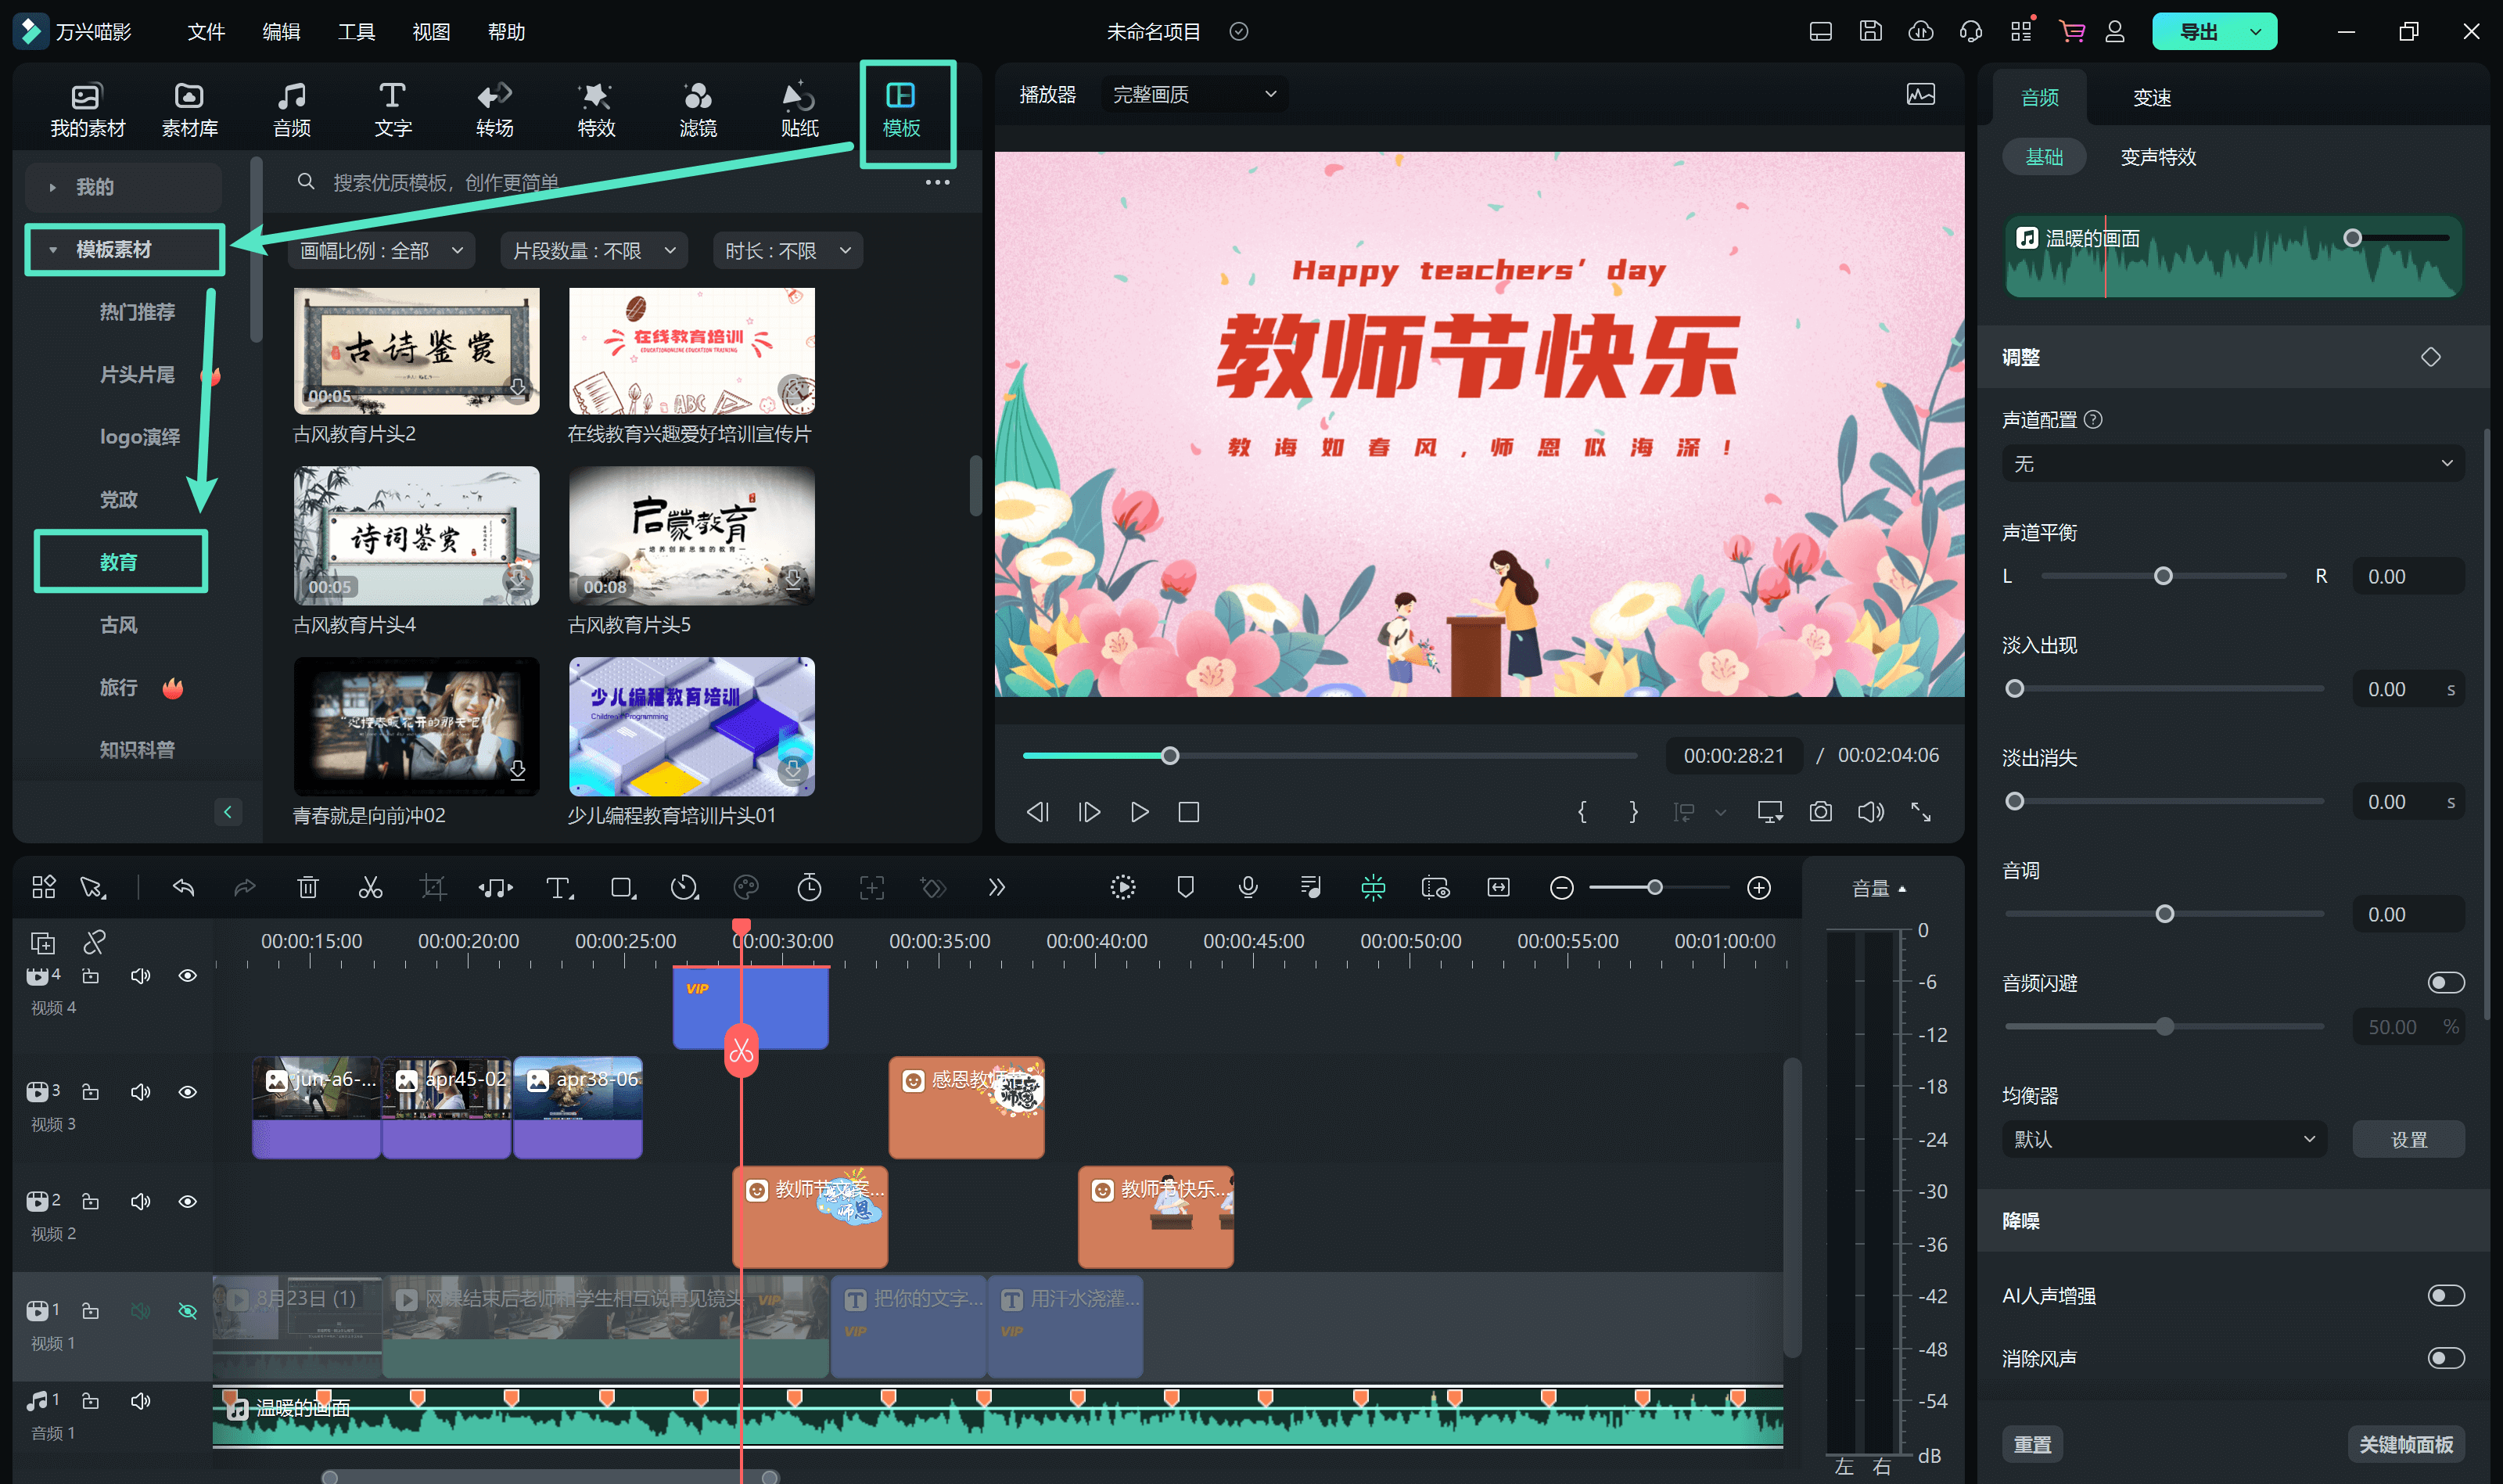Collapse the 模板素材 section in the sidebar
The height and width of the screenshot is (1484, 2503).
coord(54,249)
